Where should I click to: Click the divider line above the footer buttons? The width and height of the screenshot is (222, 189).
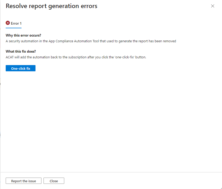tap(111, 172)
